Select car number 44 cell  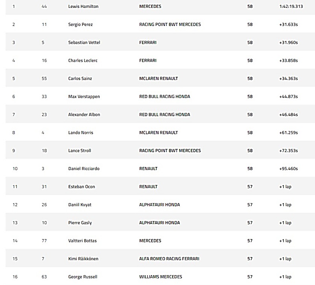44,6
